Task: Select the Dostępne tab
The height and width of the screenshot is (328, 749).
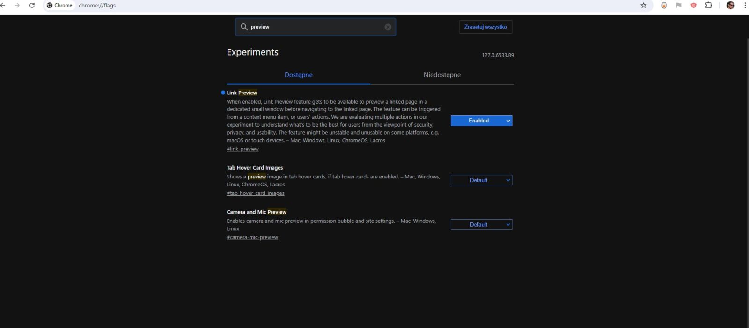Action: 298,75
